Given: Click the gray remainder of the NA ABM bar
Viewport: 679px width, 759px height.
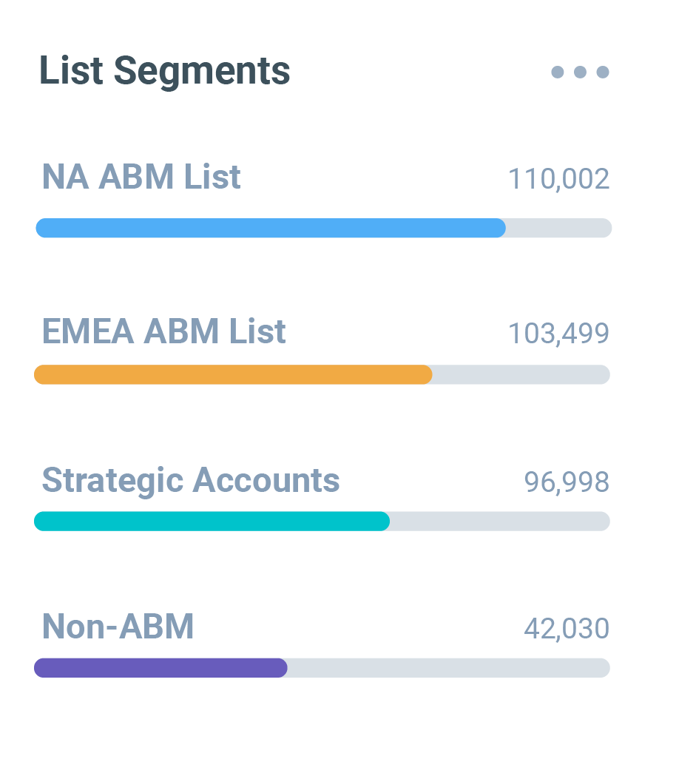Looking at the screenshot, I should (x=558, y=228).
